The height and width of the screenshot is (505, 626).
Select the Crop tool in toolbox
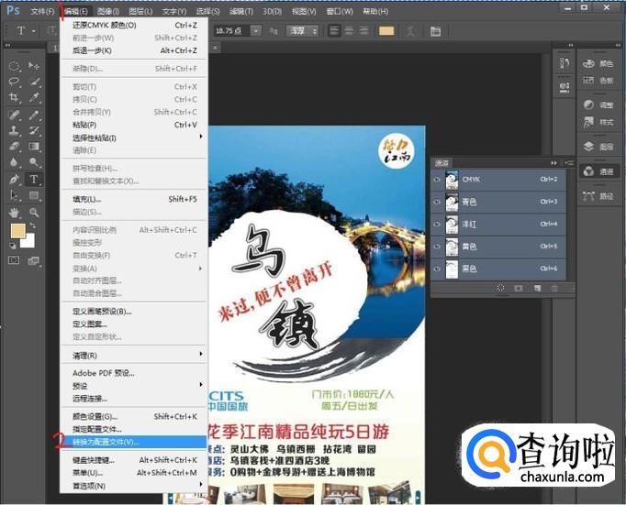15,99
